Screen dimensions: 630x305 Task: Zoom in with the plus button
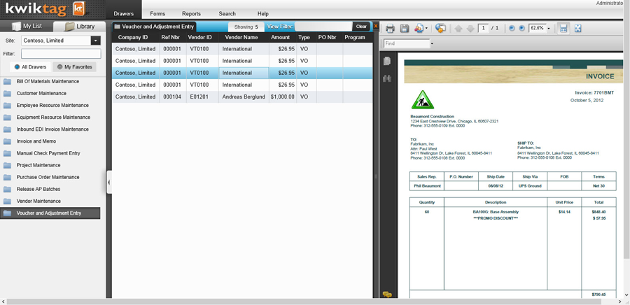tap(522, 28)
